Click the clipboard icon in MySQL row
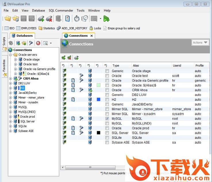The width and height of the screenshot is (212, 182). click(x=73, y=118)
